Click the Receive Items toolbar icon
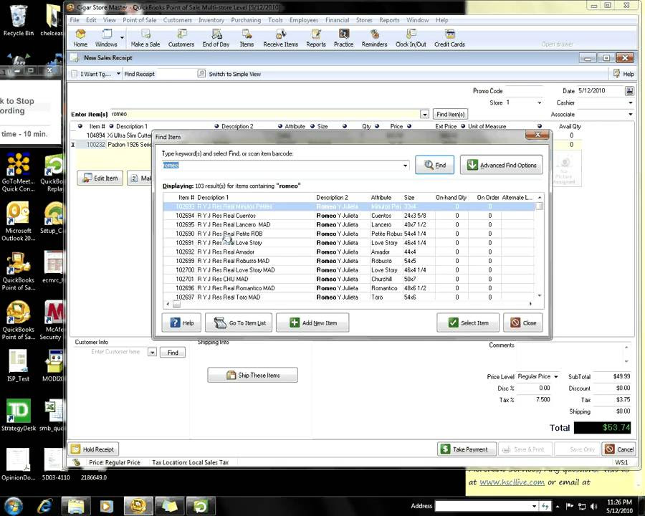Viewport: 645px width, 516px height. tap(280, 38)
